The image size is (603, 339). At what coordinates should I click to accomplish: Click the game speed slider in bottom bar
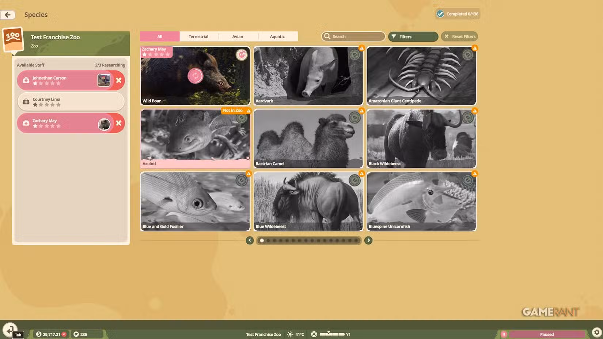pyautogui.click(x=332, y=334)
